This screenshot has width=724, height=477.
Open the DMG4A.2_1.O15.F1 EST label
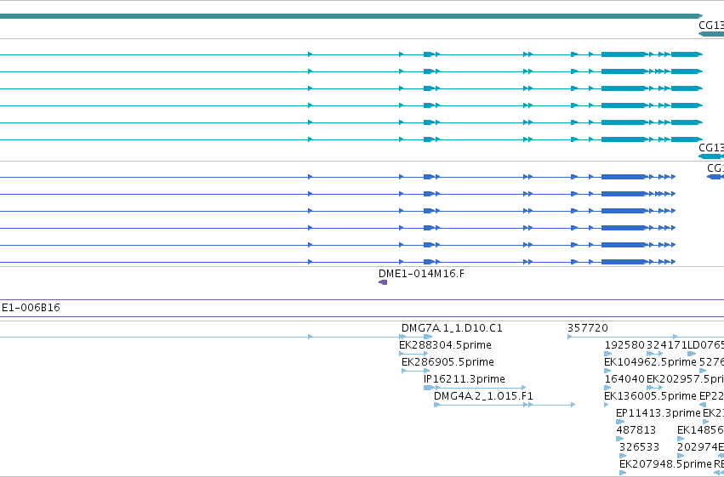[x=483, y=396]
